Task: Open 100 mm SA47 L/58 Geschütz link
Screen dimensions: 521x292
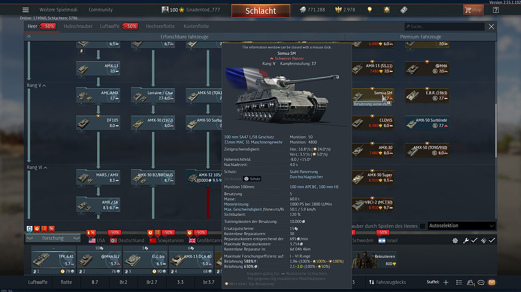Action: [249, 137]
